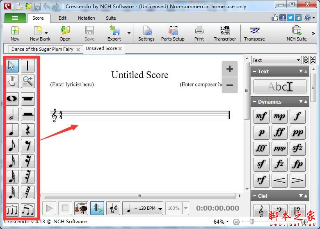Switch to the Score tab
The image size is (320, 229).
38,18
